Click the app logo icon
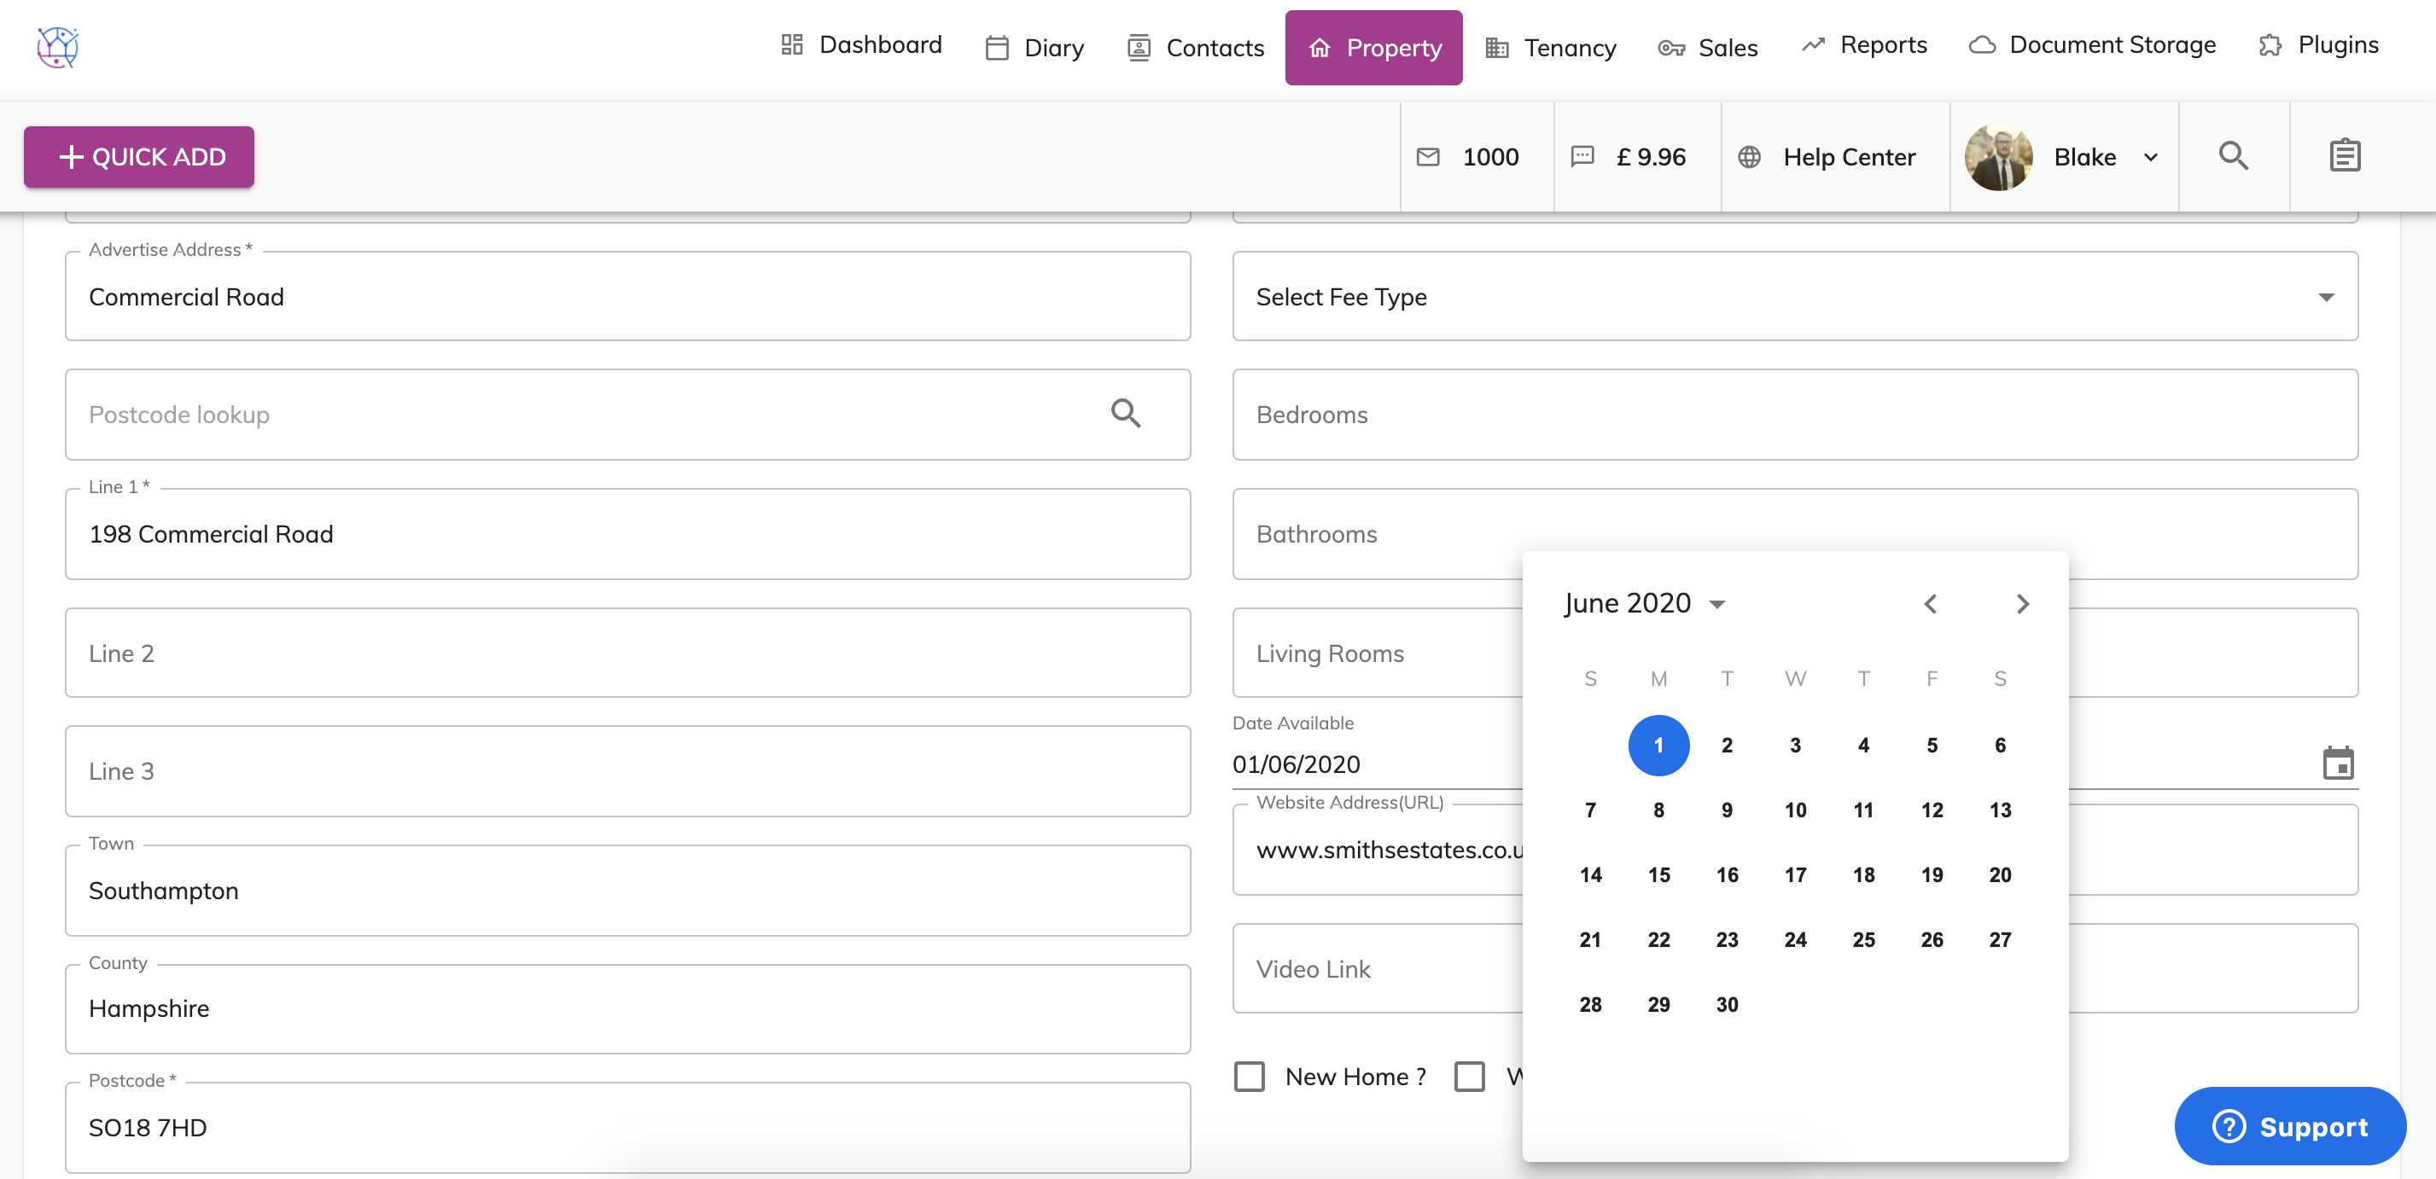This screenshot has width=2436, height=1179. [x=58, y=47]
